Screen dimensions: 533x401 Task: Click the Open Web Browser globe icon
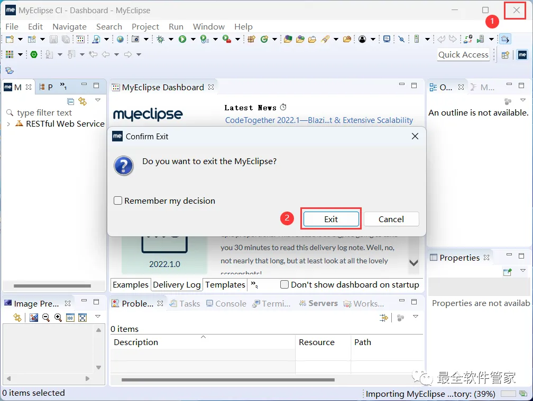click(120, 39)
